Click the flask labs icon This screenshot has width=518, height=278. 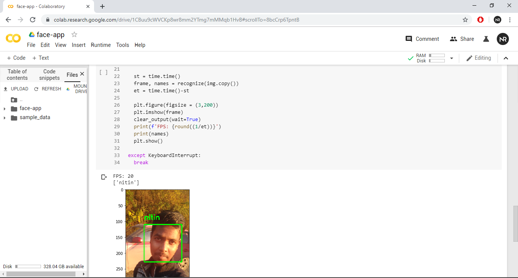tap(486, 39)
